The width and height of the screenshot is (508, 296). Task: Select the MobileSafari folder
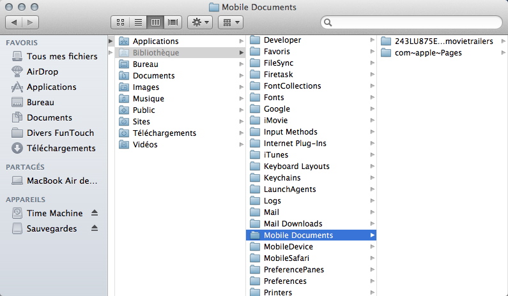tap(311, 258)
